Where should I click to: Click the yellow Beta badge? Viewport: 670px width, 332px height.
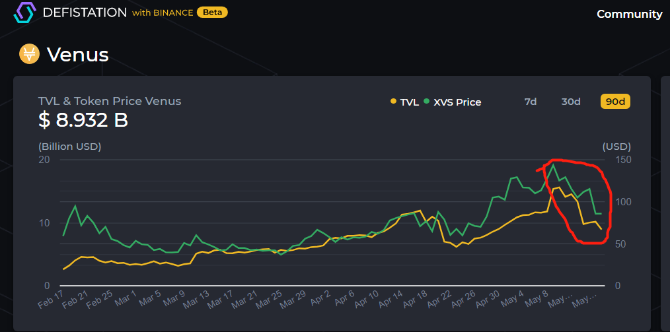point(212,13)
